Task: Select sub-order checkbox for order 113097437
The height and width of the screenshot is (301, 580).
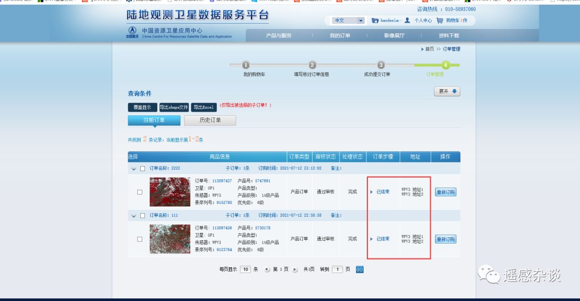Action: pos(140,192)
